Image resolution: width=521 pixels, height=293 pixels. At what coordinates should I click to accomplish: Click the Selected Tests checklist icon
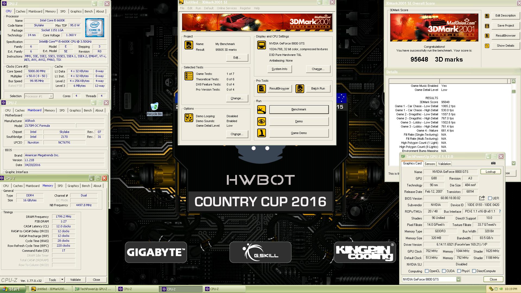189,76
